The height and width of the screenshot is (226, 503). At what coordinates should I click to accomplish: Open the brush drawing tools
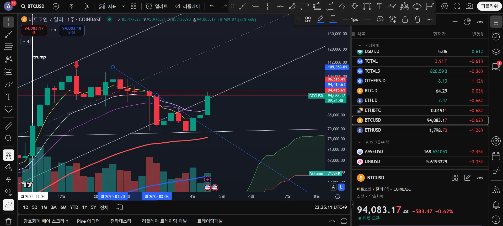point(9,84)
